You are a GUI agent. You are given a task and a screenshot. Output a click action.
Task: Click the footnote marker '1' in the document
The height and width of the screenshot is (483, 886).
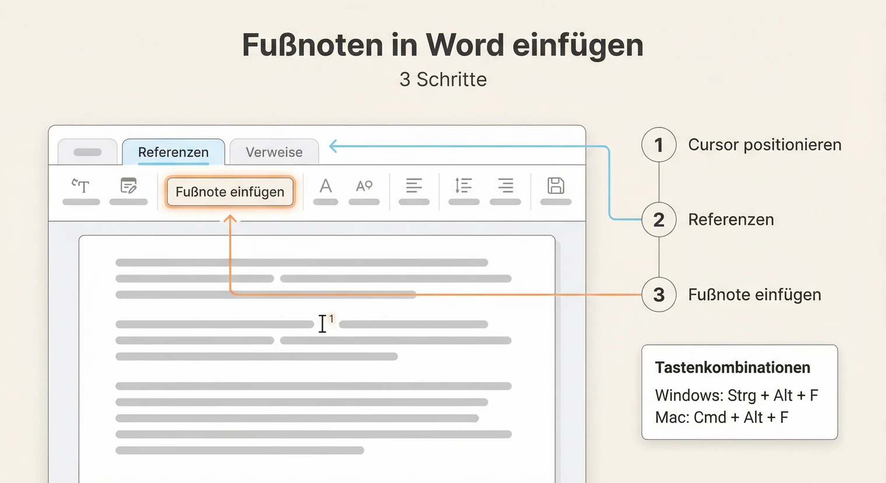point(332,317)
